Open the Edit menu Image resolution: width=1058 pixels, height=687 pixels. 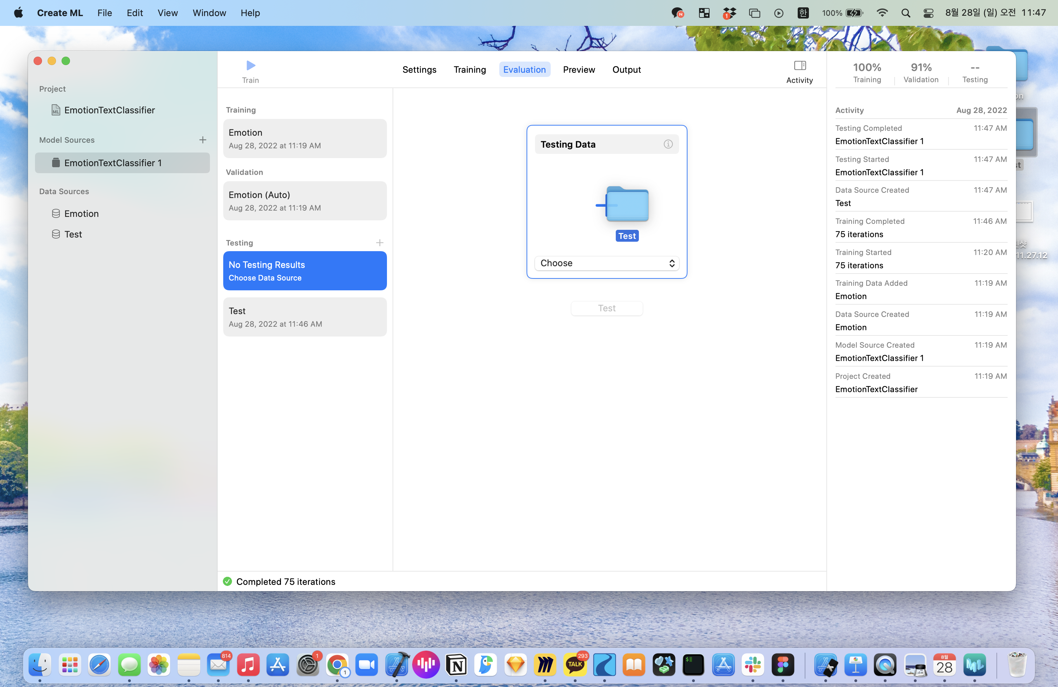(134, 13)
